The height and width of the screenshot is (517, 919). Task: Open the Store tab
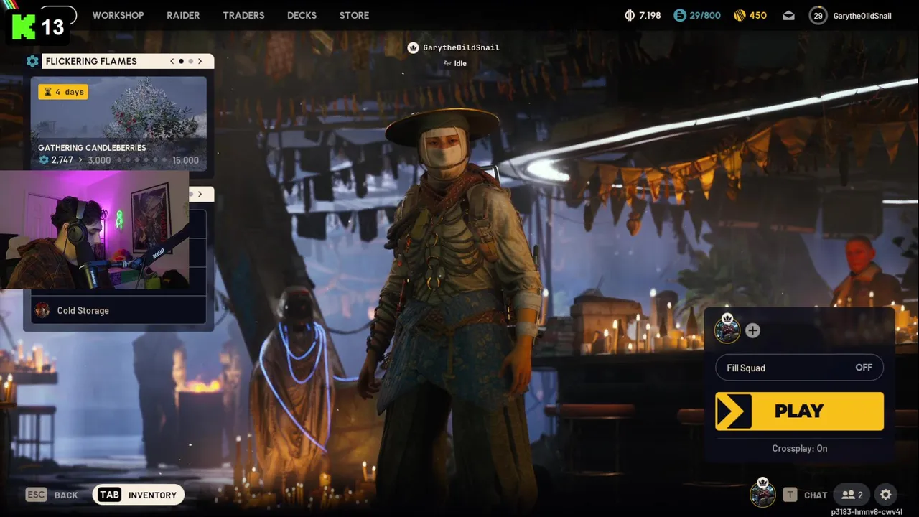tap(354, 15)
